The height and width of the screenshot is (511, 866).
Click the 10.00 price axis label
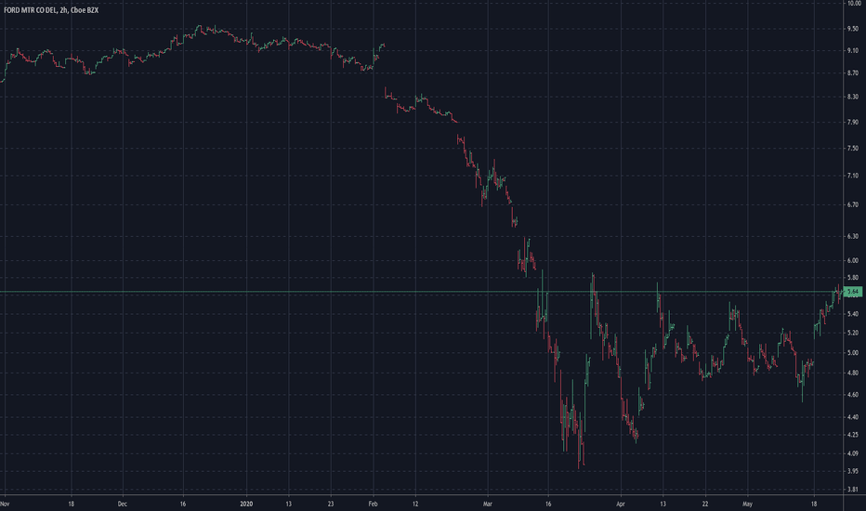853,4
